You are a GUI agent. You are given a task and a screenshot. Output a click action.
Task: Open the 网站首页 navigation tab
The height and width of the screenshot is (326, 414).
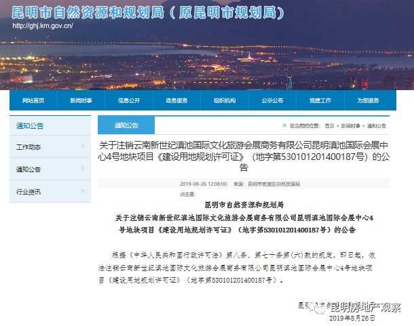(33, 100)
